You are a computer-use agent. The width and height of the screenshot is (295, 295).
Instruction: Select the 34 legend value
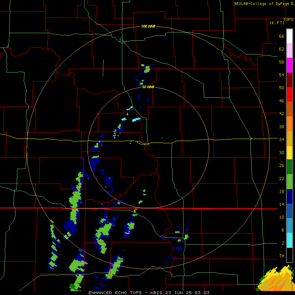click(x=282, y=139)
